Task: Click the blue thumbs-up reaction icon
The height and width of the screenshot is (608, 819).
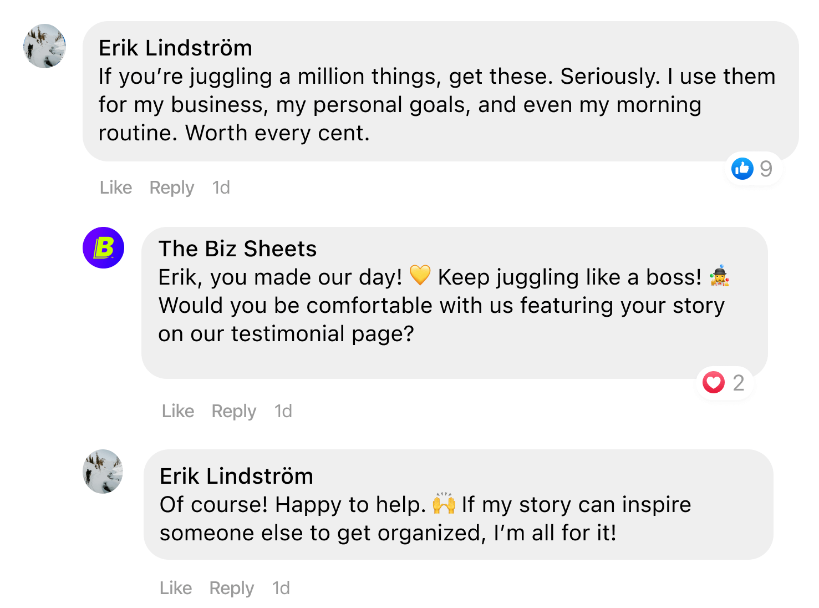Action: point(742,169)
